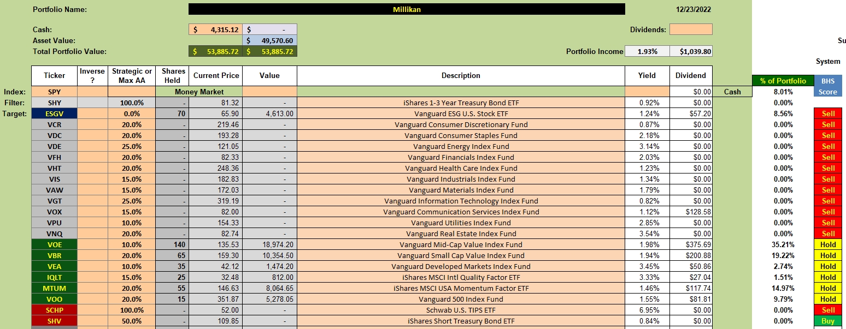This screenshot has width=846, height=329.
Task: Select the VCR ticker cell
Action: point(54,124)
